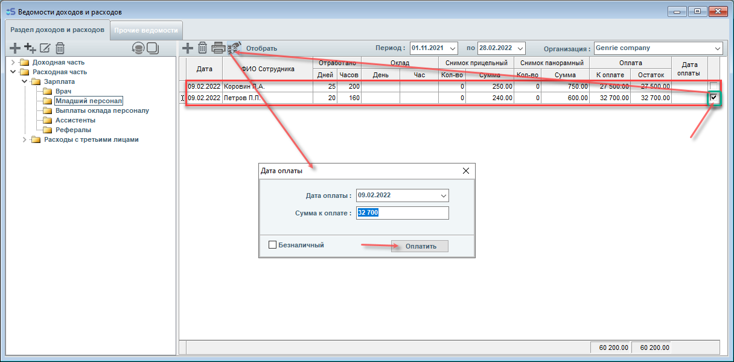Enable the Безналичный checkbox
734x362 pixels.
point(272,245)
